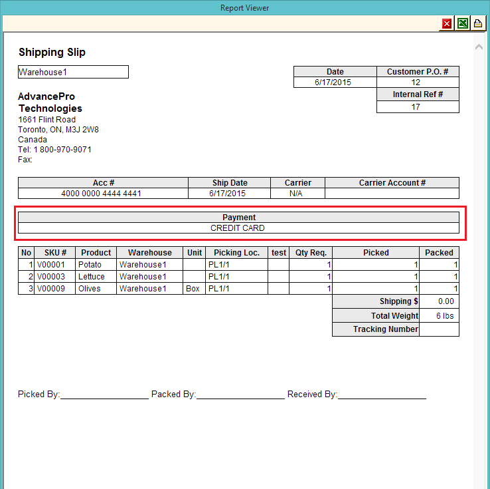Image resolution: width=490 pixels, height=489 pixels.
Task: Click the Carrier Account # column header
Action: [392, 183]
